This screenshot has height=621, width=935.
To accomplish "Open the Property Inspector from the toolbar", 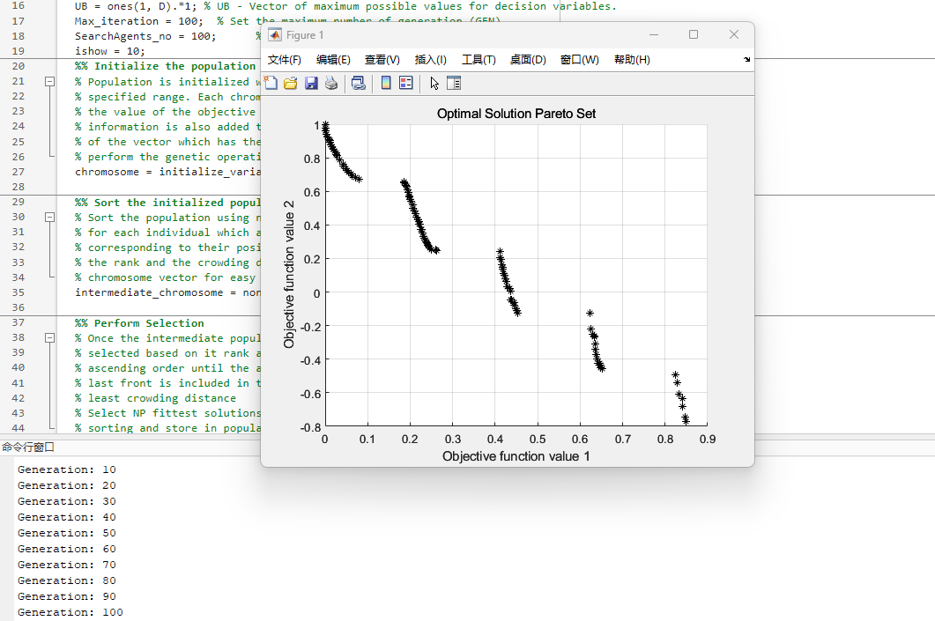I will tap(454, 84).
